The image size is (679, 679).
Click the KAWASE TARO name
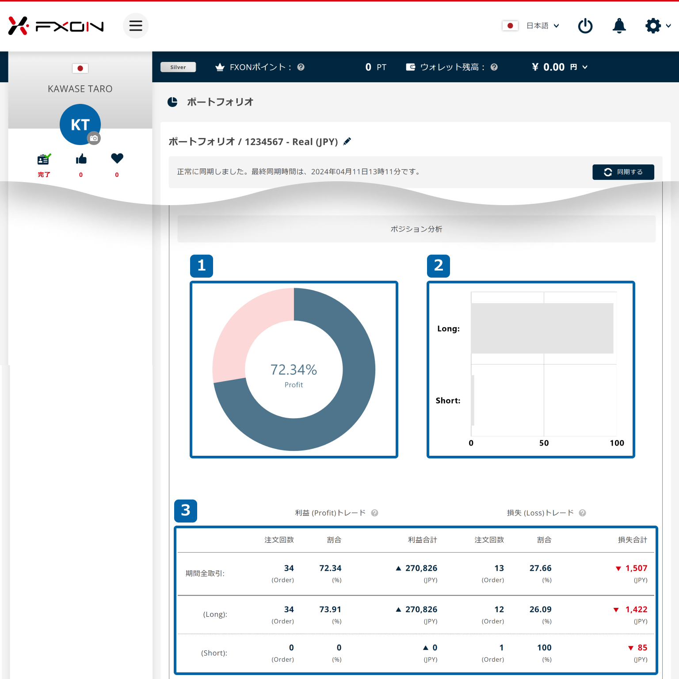(x=80, y=89)
